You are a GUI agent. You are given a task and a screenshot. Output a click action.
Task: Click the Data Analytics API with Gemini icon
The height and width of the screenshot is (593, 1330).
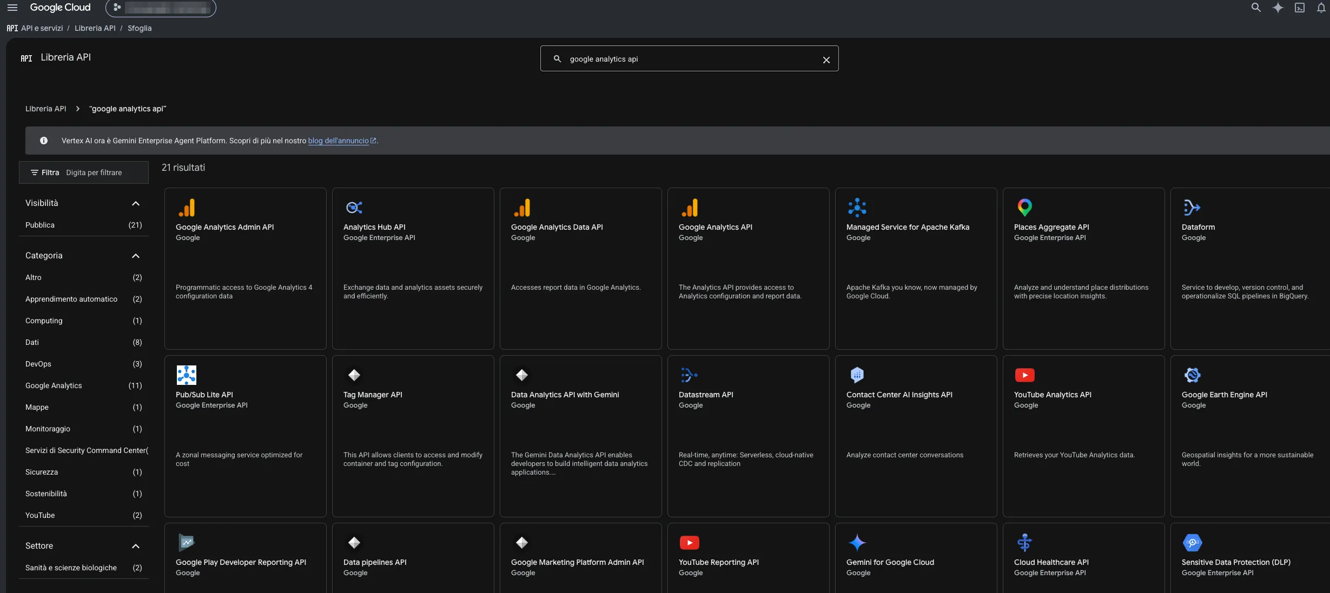pos(522,375)
